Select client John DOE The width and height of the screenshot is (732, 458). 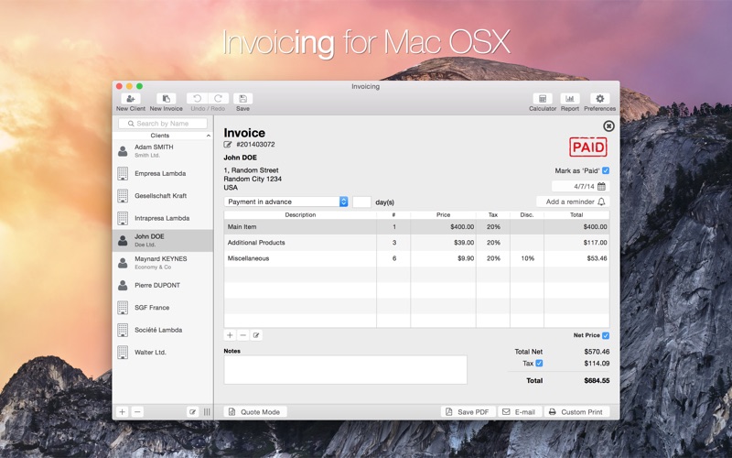pos(163,240)
